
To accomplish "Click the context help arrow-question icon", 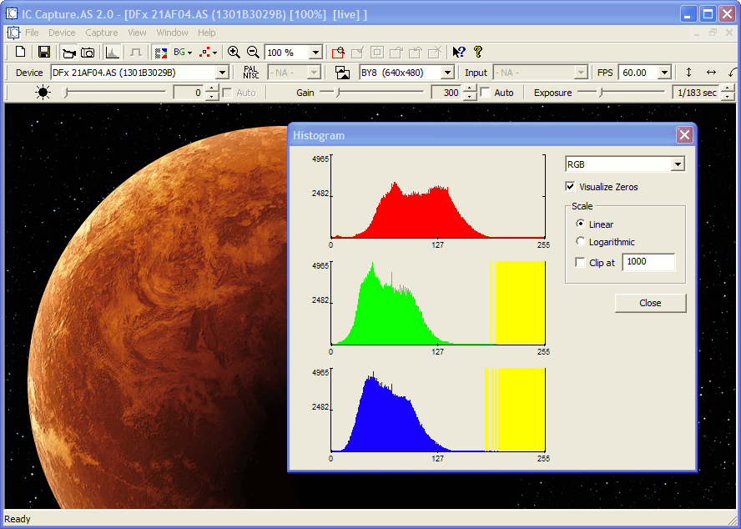I will pyautogui.click(x=458, y=52).
